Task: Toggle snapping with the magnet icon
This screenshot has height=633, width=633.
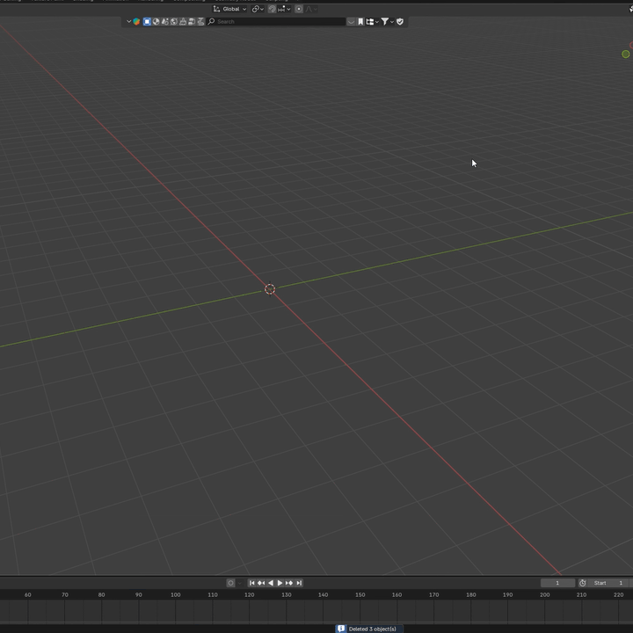Action: coord(272,9)
